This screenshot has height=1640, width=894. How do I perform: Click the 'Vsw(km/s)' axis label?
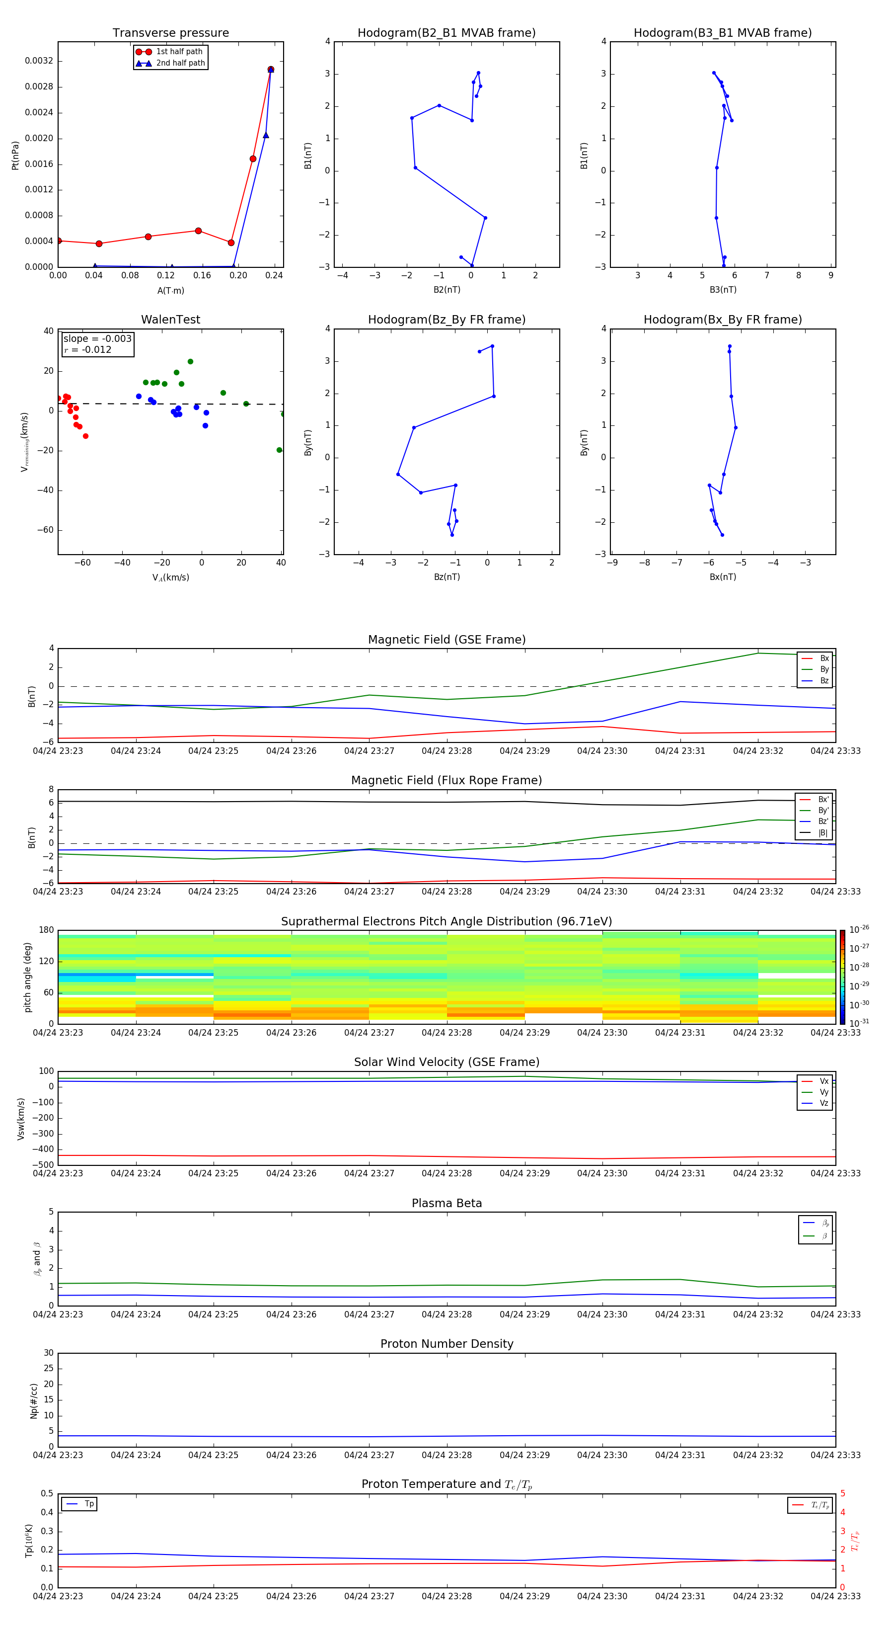point(20,1119)
